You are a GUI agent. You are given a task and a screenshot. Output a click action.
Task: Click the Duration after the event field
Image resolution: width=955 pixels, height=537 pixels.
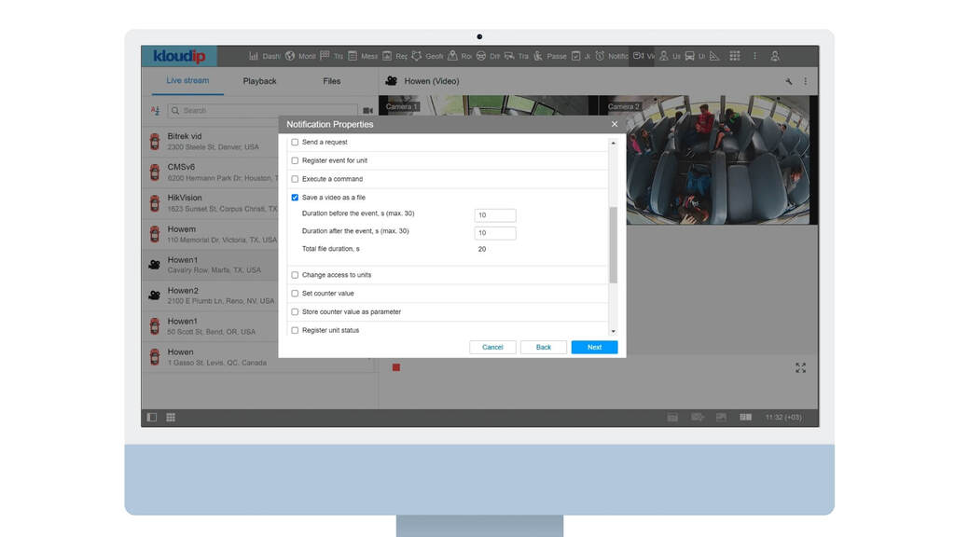tap(495, 232)
